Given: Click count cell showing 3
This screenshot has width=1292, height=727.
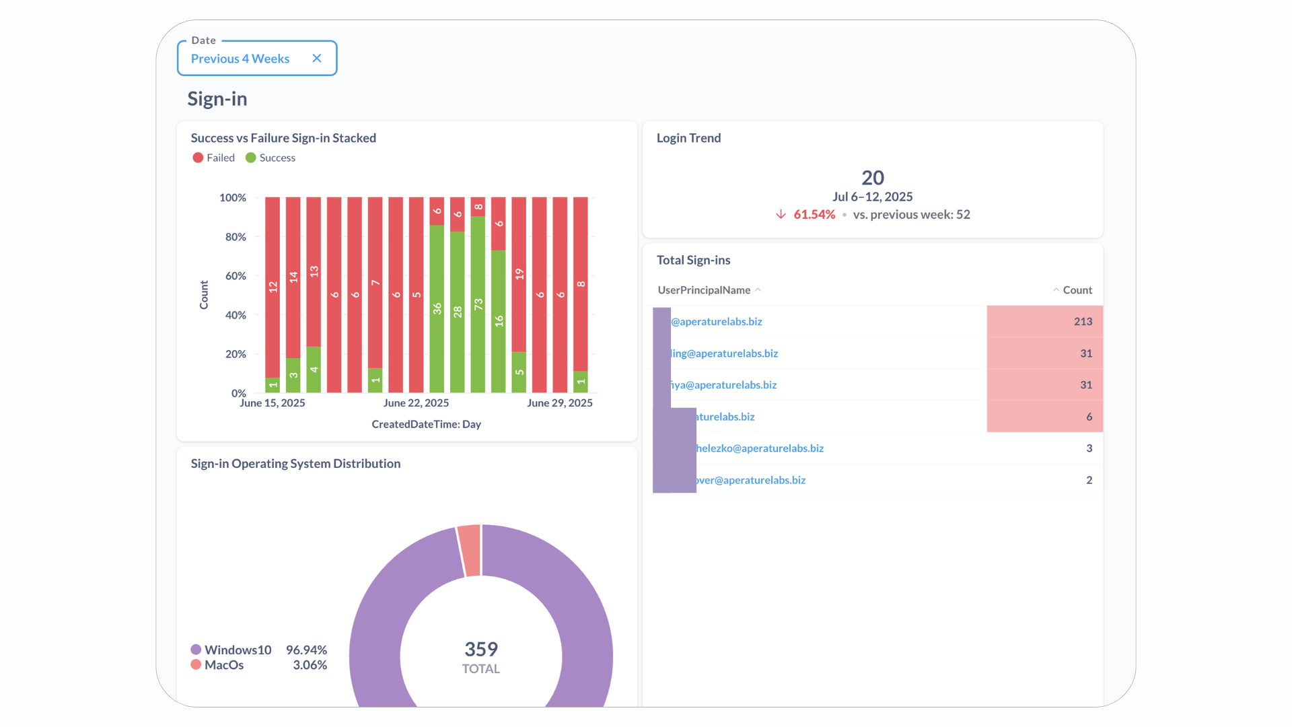Looking at the screenshot, I should 1045,448.
